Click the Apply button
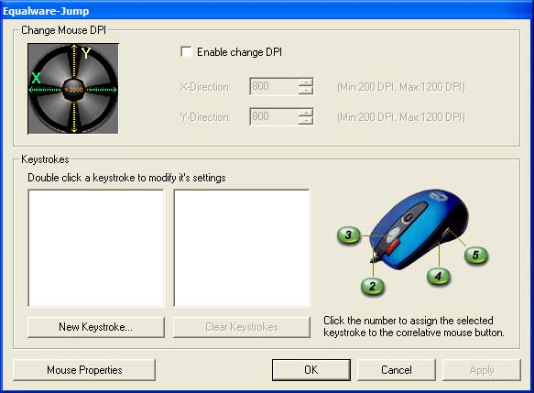The width and height of the screenshot is (534, 393). (x=482, y=370)
